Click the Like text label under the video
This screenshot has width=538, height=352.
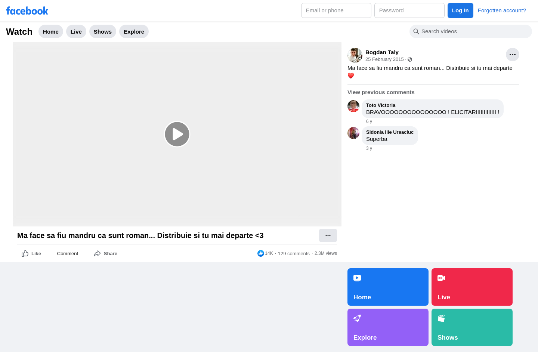(36, 253)
